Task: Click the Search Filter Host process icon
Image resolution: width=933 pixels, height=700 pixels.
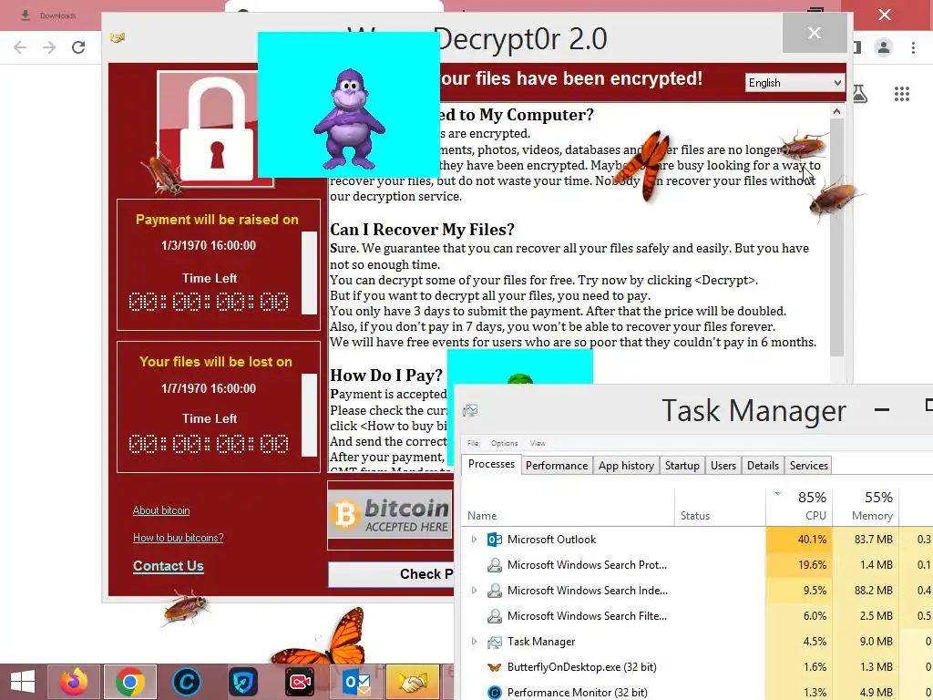Action: point(495,616)
